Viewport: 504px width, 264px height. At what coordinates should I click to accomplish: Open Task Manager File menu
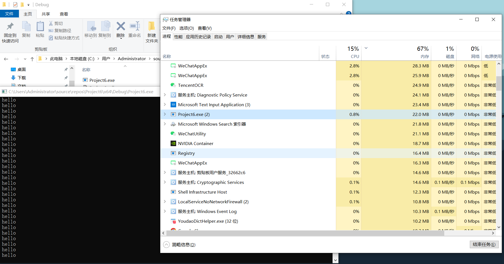tap(169, 28)
